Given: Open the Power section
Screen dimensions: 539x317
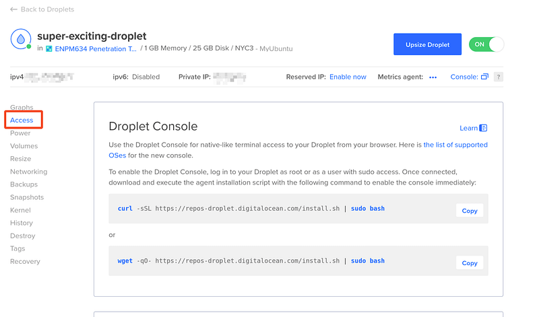Looking at the screenshot, I should coord(20,133).
